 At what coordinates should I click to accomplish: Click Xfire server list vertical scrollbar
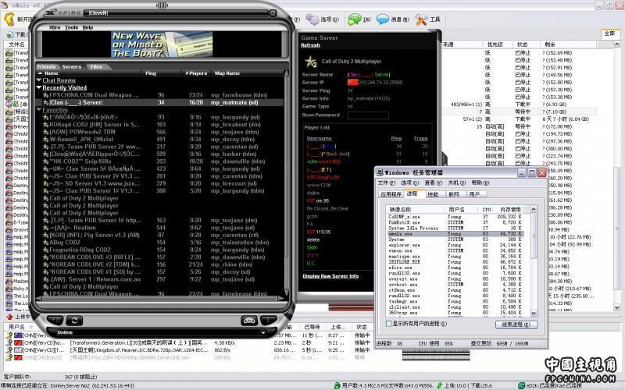coord(286,183)
